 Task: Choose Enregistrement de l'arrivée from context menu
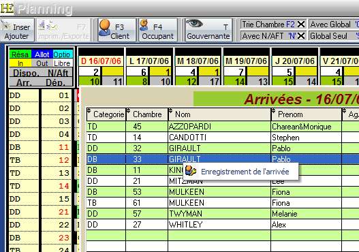click(x=245, y=172)
